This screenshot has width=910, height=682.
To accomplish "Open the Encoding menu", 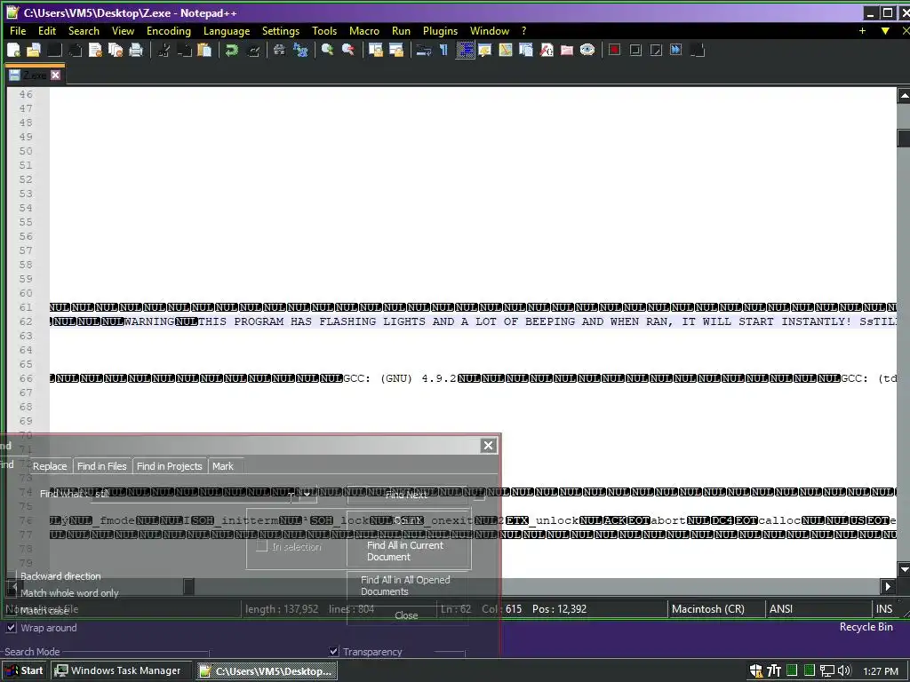I will pos(168,31).
